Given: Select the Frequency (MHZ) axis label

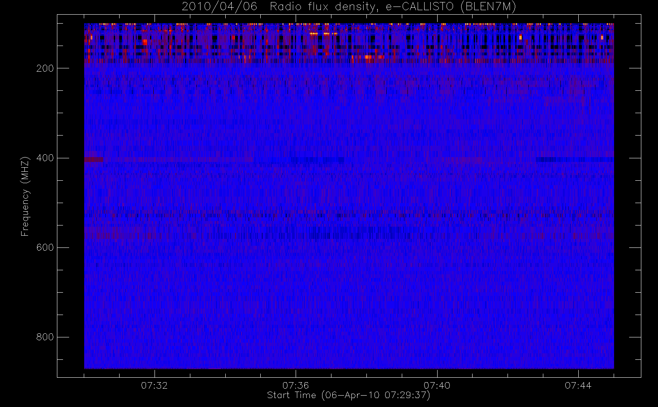Looking at the screenshot, I should [25, 196].
